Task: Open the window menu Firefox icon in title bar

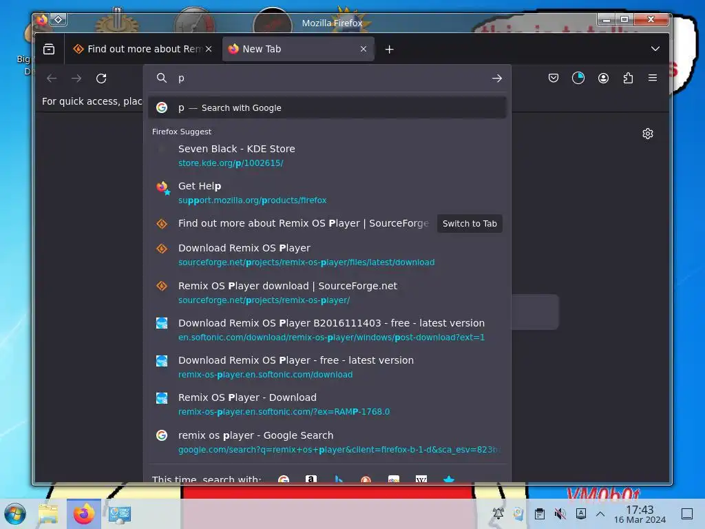Action: [42, 20]
